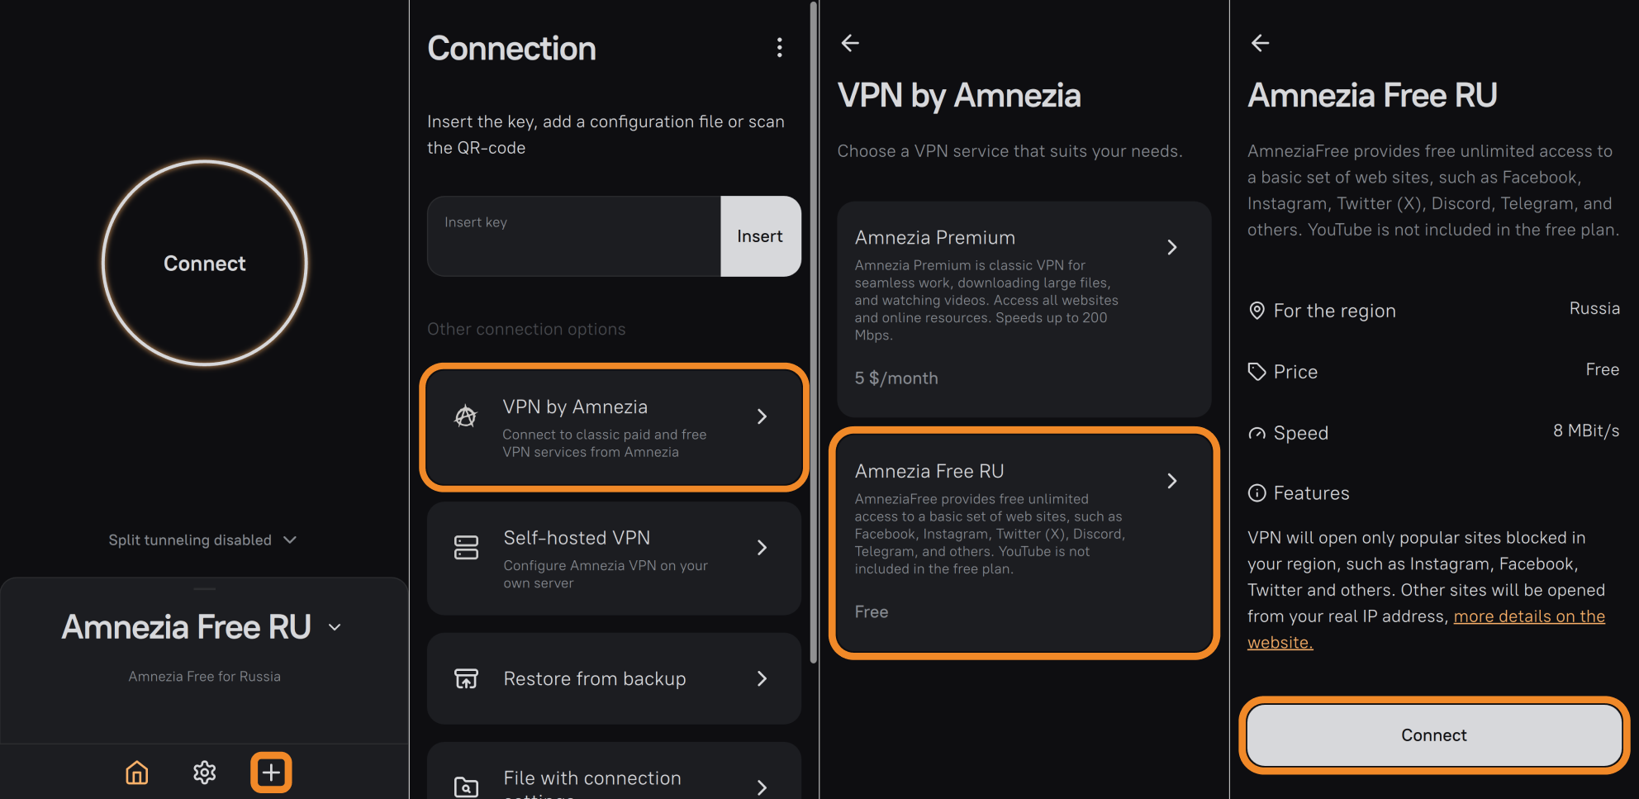Select Restore from backup option

click(x=613, y=678)
